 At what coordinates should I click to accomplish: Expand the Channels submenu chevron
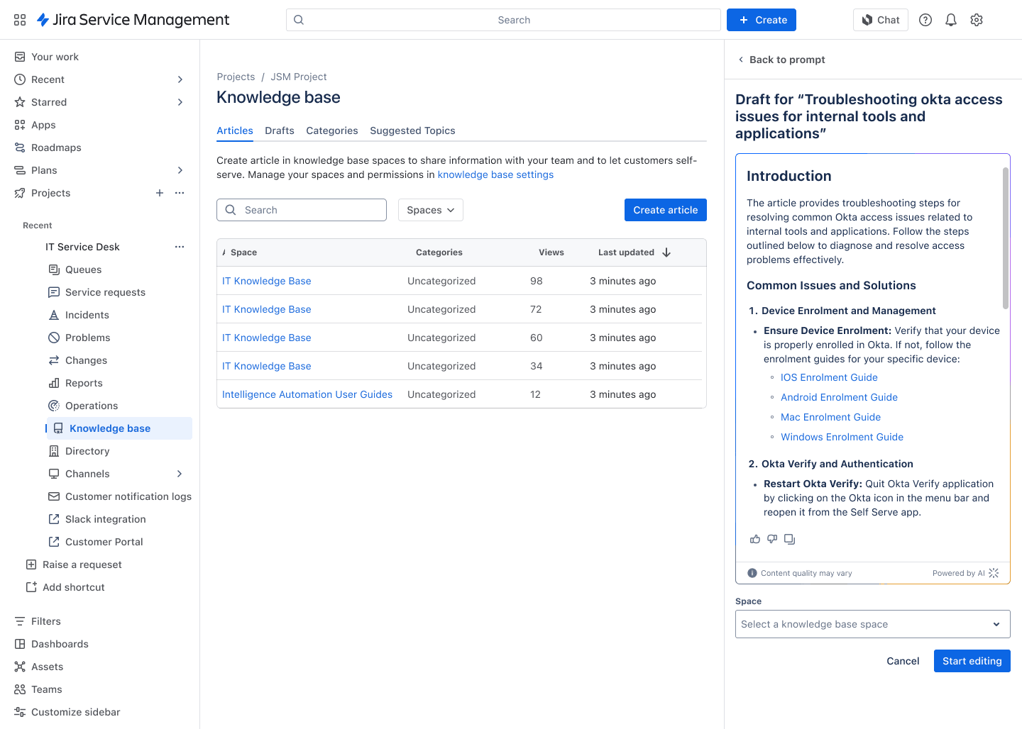pyautogui.click(x=180, y=474)
